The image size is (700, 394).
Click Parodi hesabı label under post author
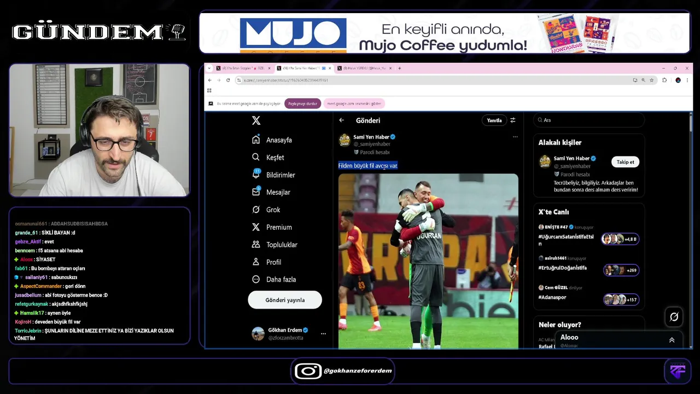tap(371, 152)
